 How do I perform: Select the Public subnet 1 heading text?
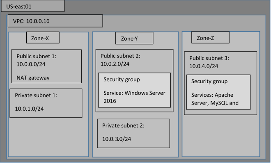[39, 57]
